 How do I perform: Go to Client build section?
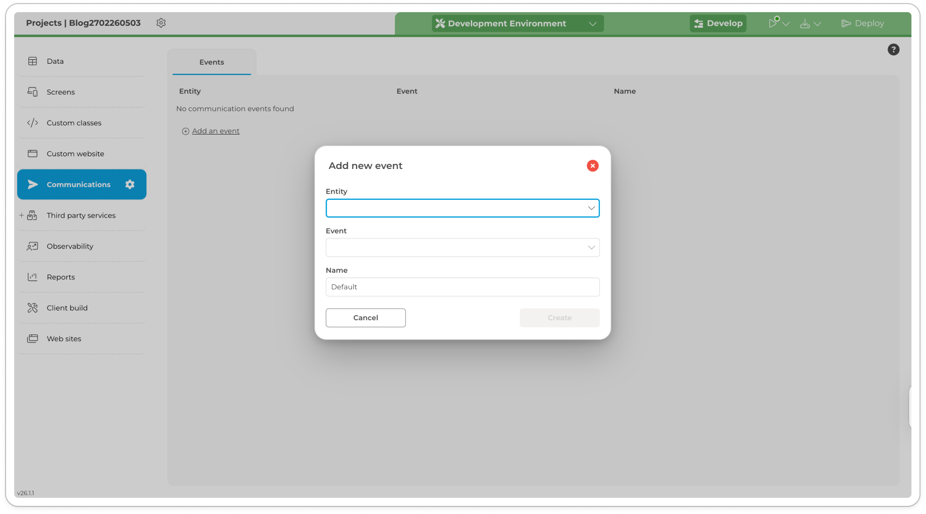pos(67,308)
